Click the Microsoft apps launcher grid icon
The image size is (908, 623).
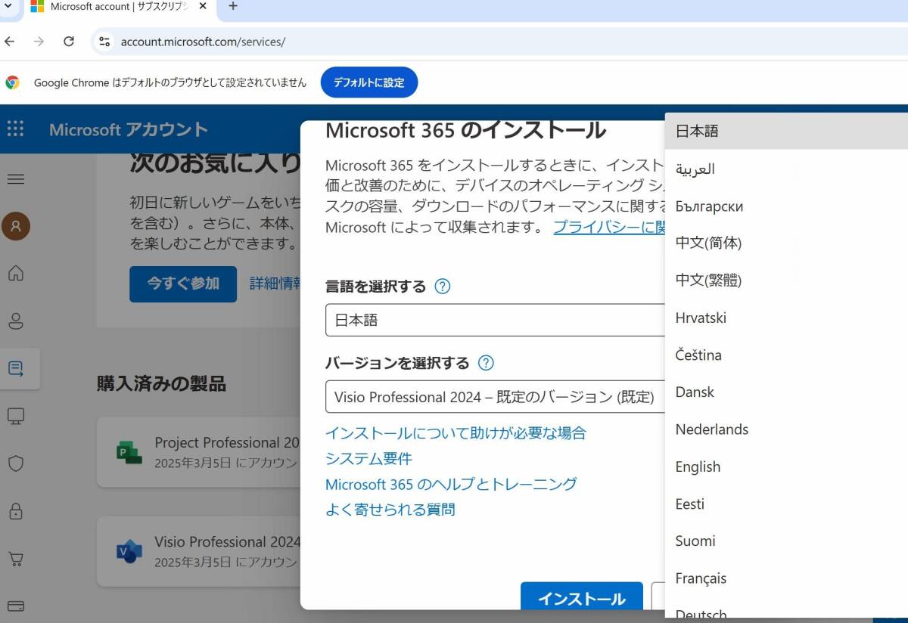click(15, 129)
